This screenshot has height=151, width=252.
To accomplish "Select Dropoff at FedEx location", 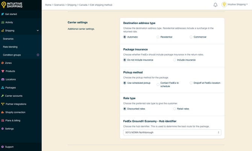I will [x=191, y=83].
